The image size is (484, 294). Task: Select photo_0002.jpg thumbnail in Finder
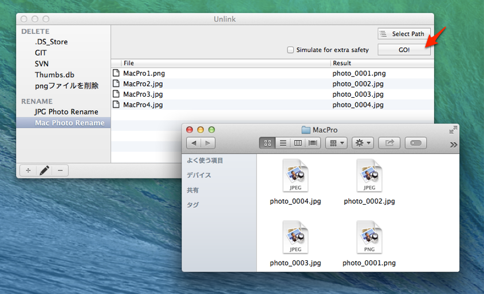point(369,176)
